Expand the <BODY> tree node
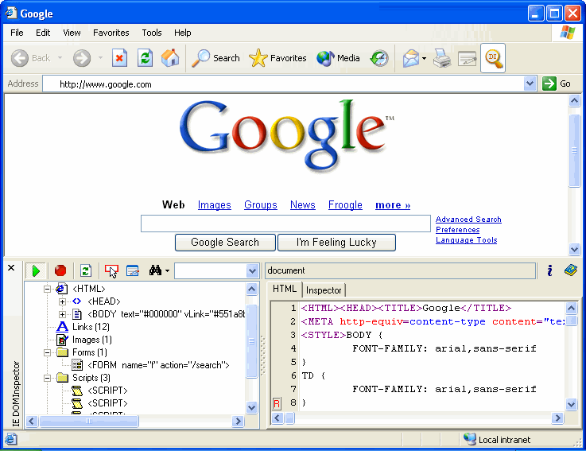This screenshot has width=586, height=451. point(62,314)
